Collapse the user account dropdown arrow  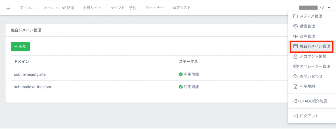(329, 8)
